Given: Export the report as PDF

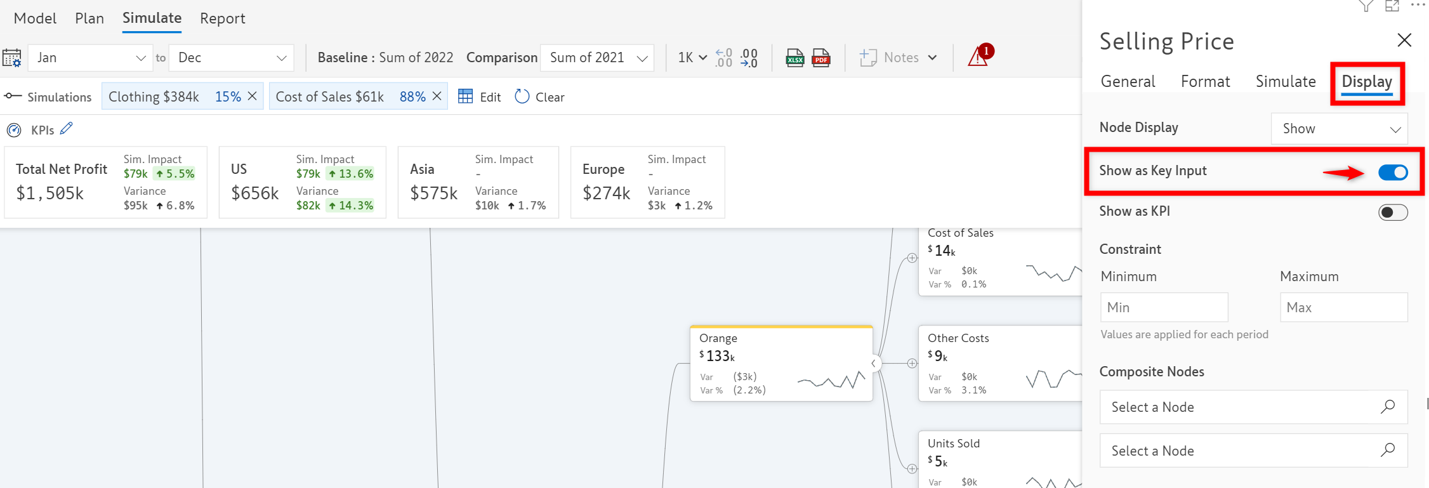Looking at the screenshot, I should click(821, 58).
